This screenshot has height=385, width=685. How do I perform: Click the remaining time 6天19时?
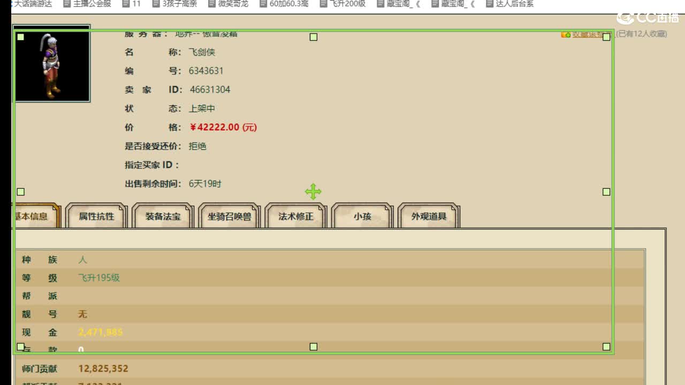[x=205, y=184]
